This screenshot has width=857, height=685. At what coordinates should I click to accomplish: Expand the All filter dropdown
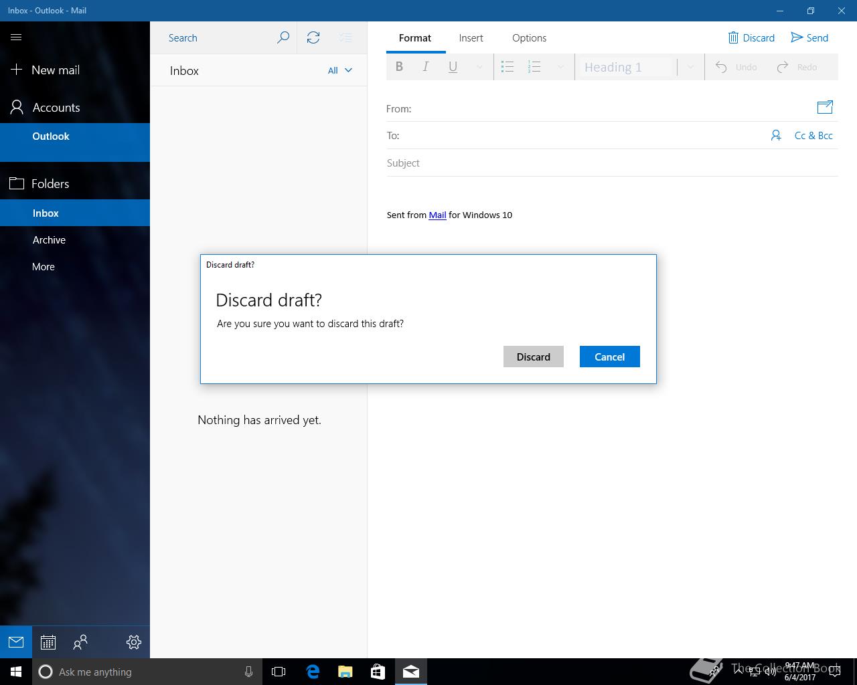tap(340, 70)
